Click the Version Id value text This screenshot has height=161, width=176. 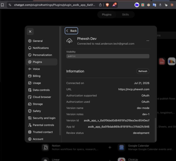pyautogui.click(x=116, y=121)
